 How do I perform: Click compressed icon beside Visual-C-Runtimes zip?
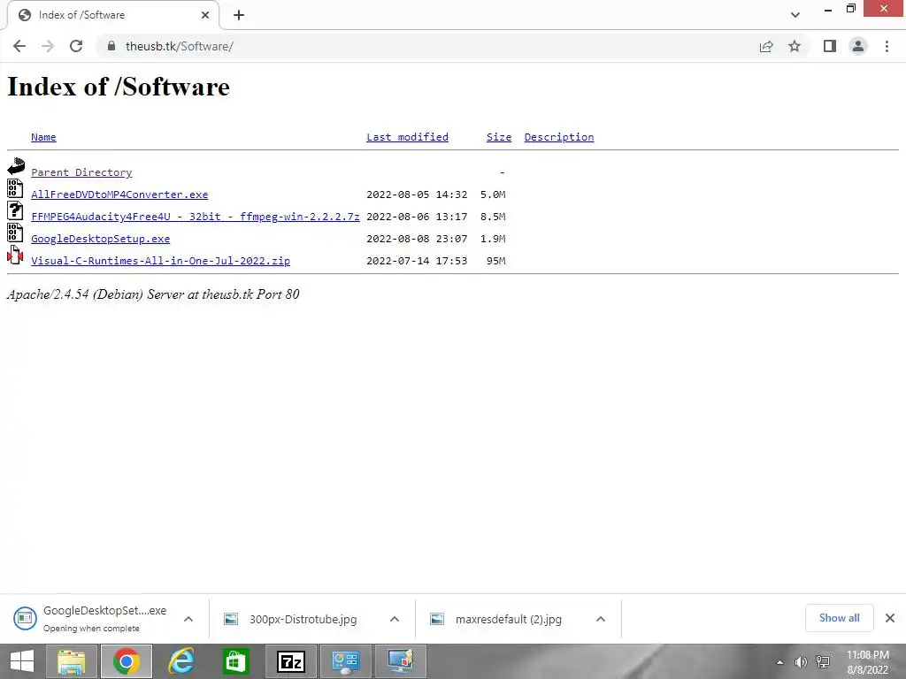(x=15, y=254)
